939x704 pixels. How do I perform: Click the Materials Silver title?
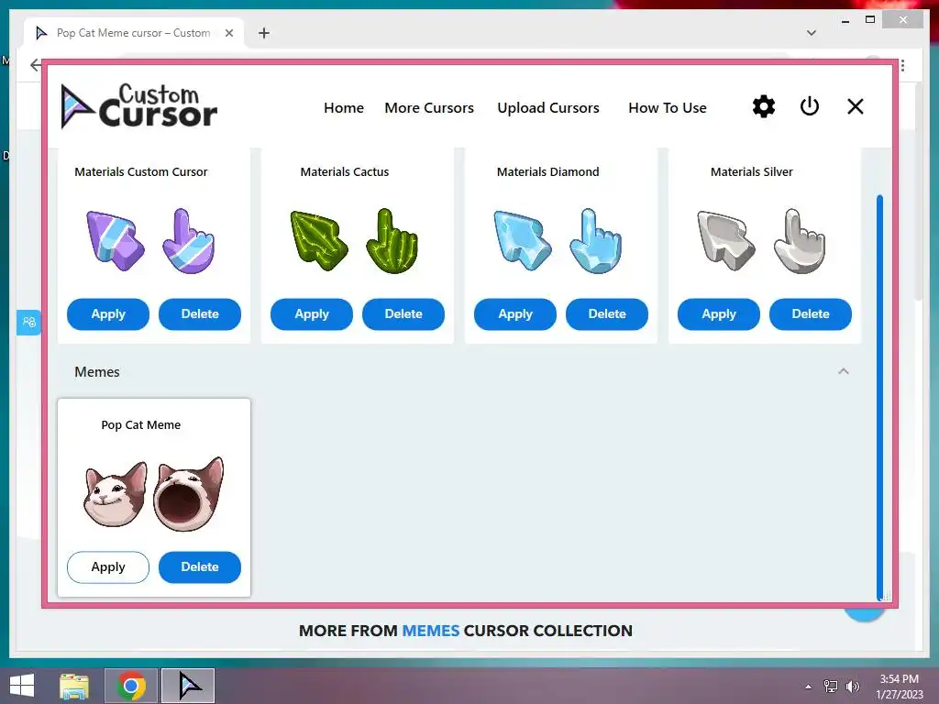click(752, 171)
